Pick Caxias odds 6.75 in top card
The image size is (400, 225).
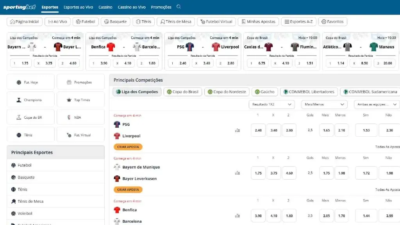click(x=259, y=63)
